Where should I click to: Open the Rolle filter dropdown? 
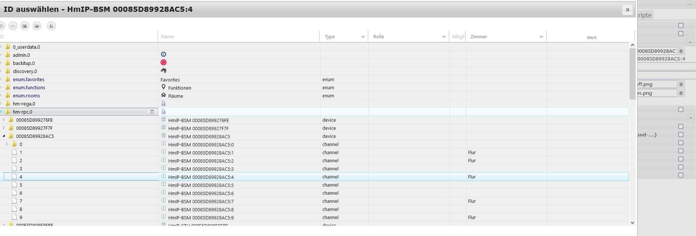click(444, 37)
